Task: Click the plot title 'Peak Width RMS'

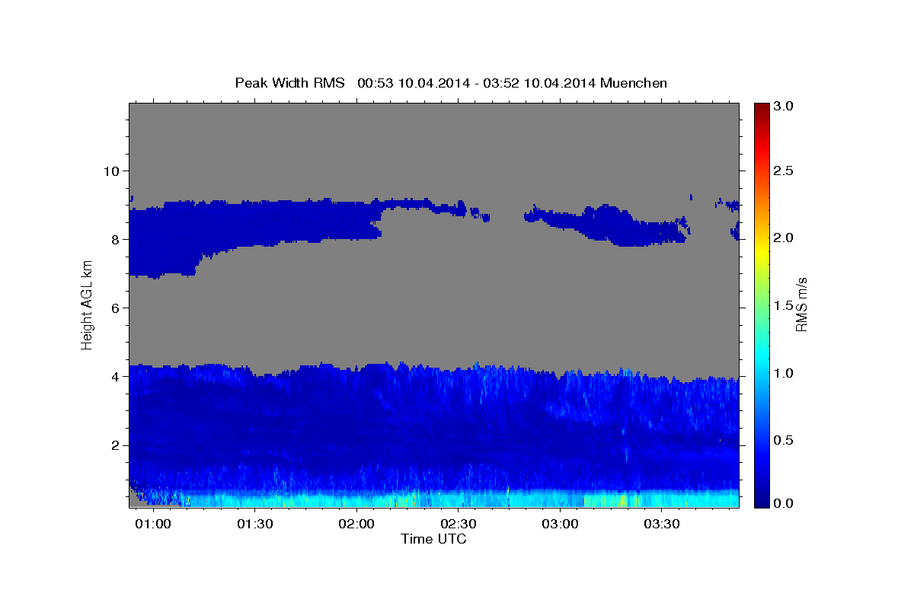Action: [x=289, y=83]
